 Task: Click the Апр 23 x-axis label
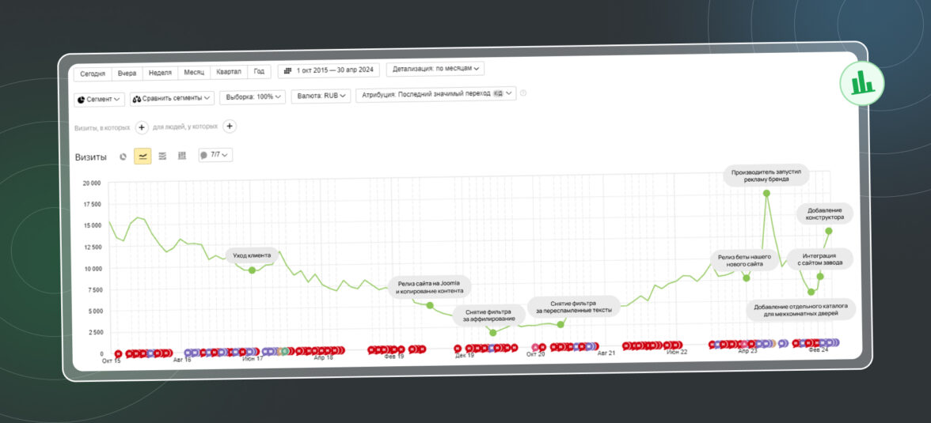point(747,351)
